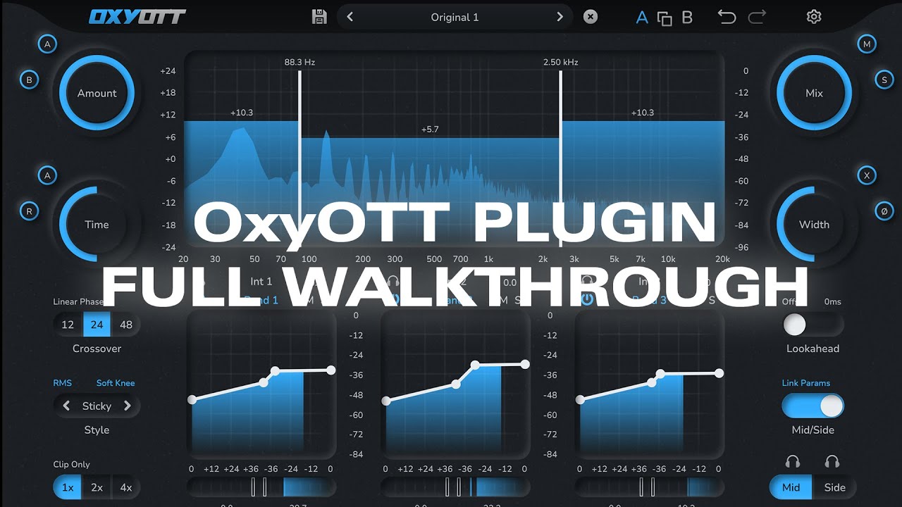The image size is (902, 507).
Task: Click the 0ms lookahead value
Action: click(832, 301)
